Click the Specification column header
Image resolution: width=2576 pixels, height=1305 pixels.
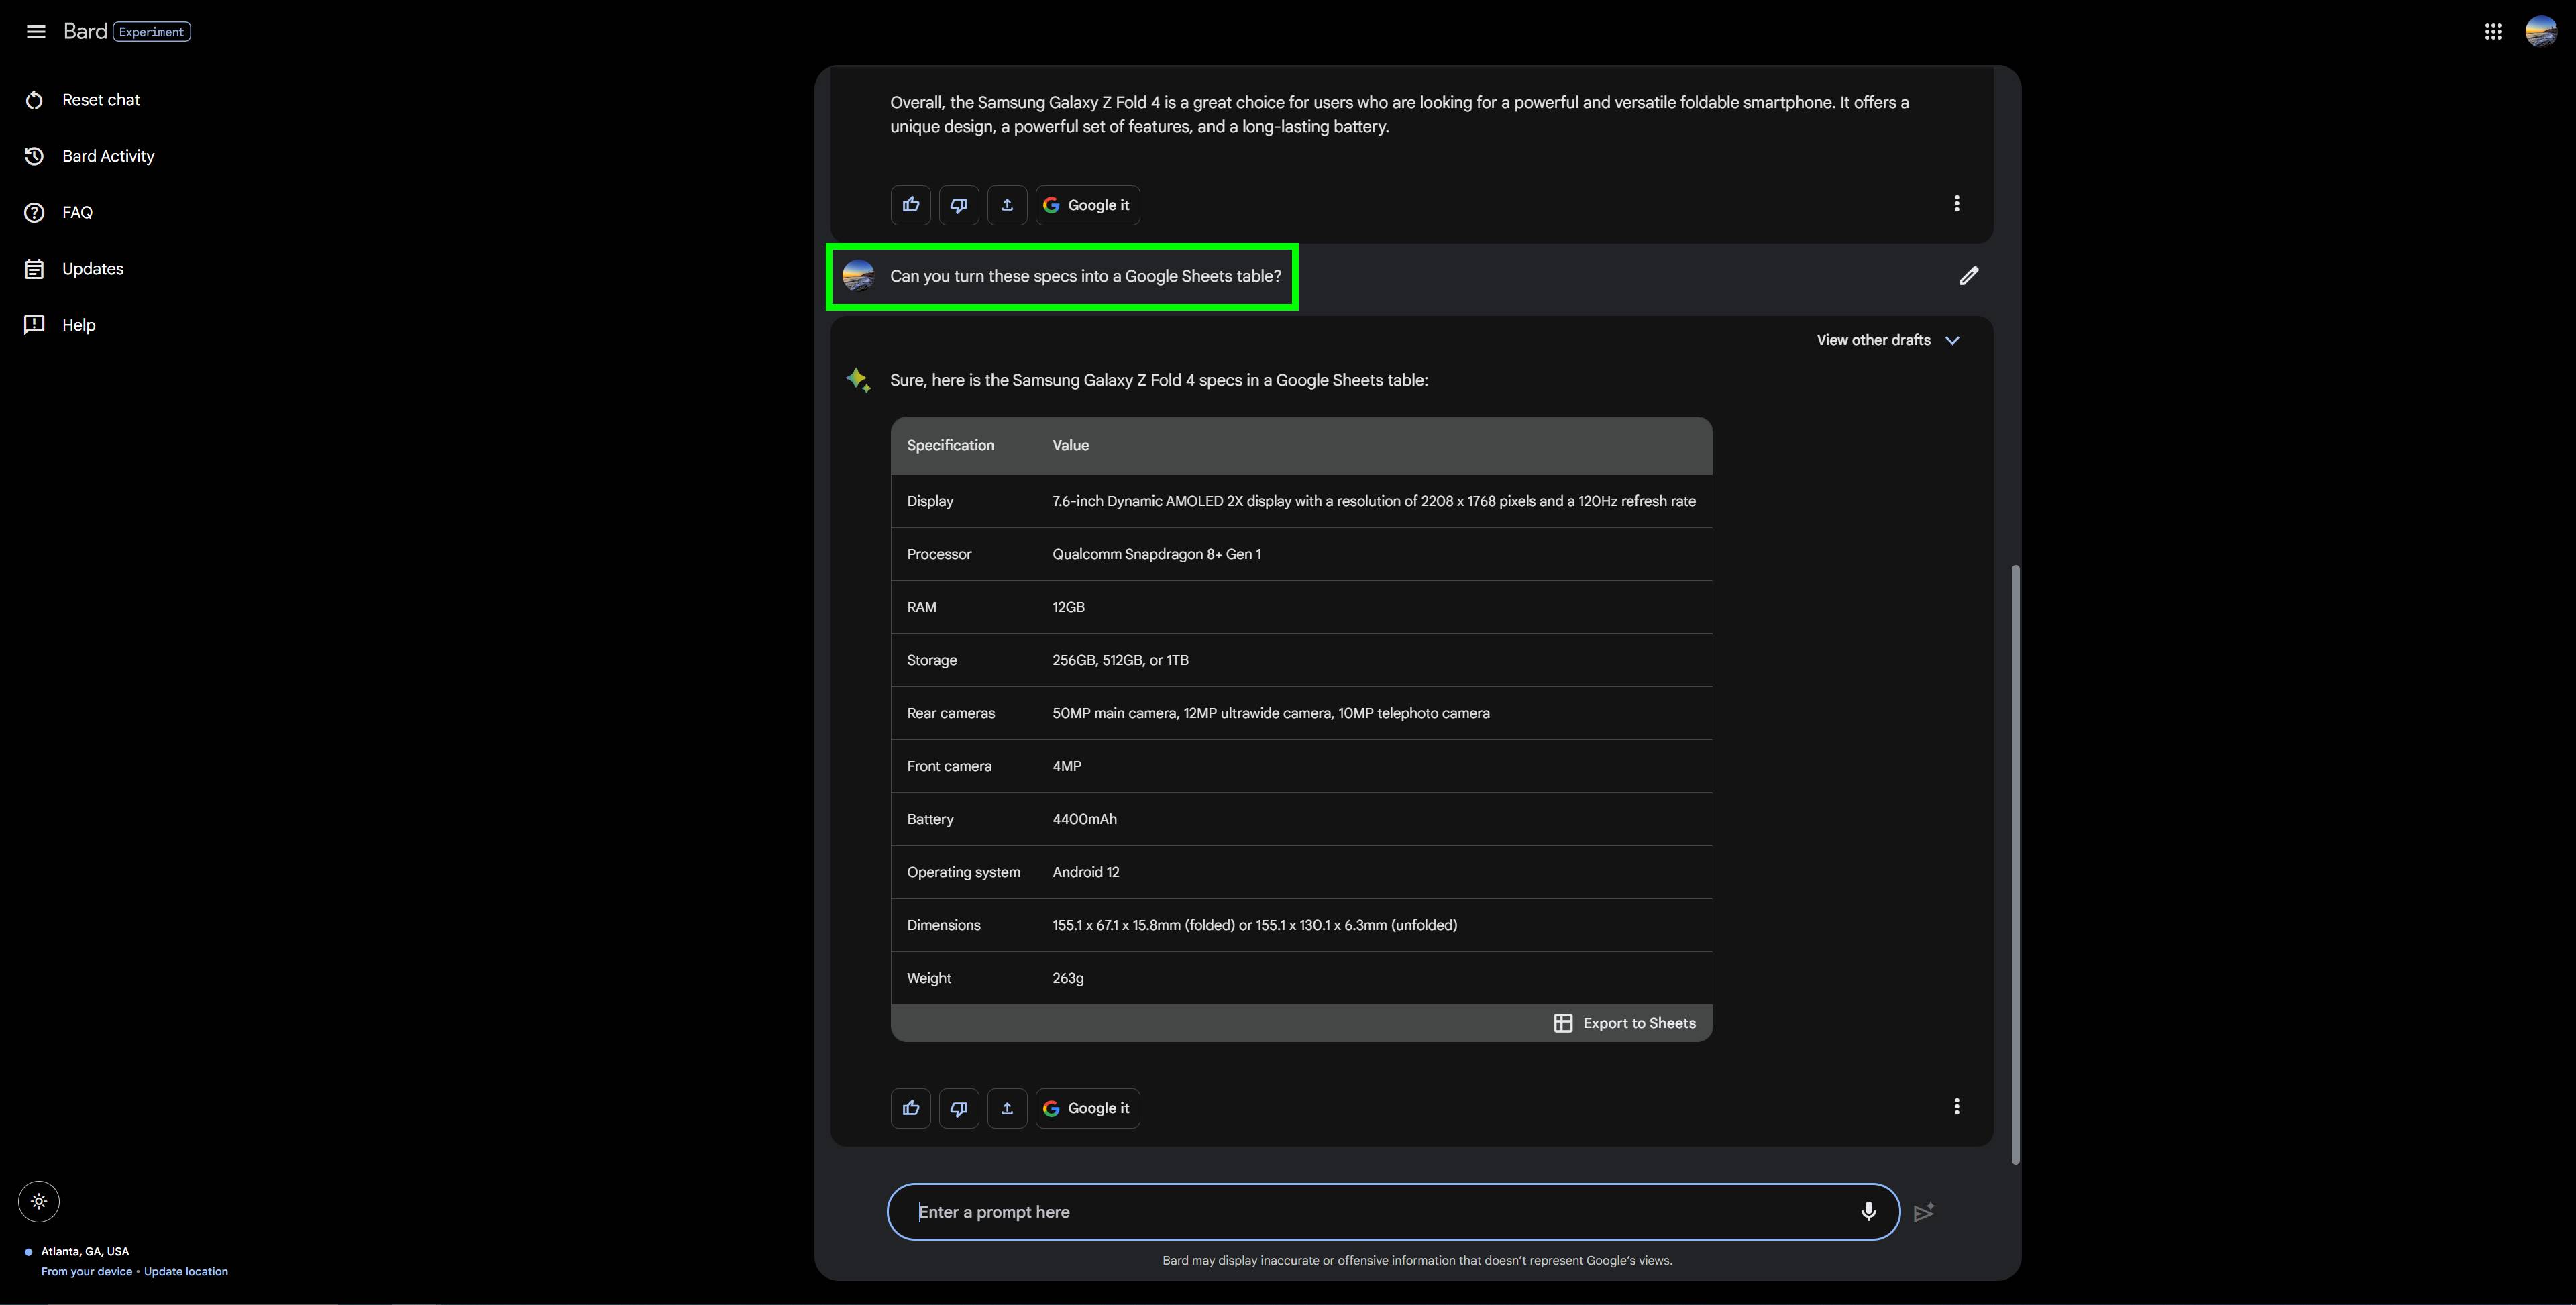pos(950,445)
